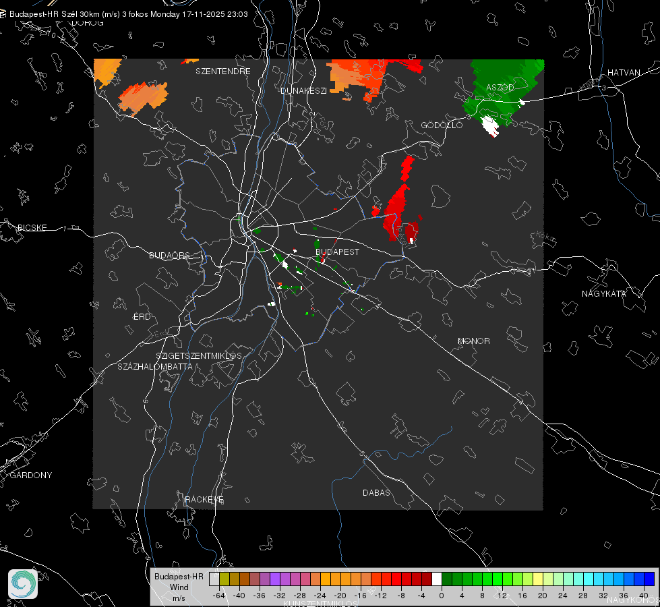Screen dimensions: 660x607
Task: Click the MONOR city label
Action: point(473,341)
